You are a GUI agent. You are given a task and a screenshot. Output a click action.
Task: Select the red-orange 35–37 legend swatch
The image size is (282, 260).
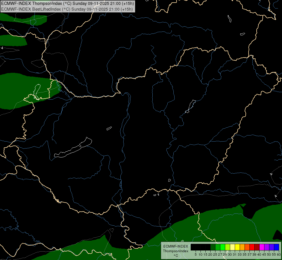coord(247,247)
